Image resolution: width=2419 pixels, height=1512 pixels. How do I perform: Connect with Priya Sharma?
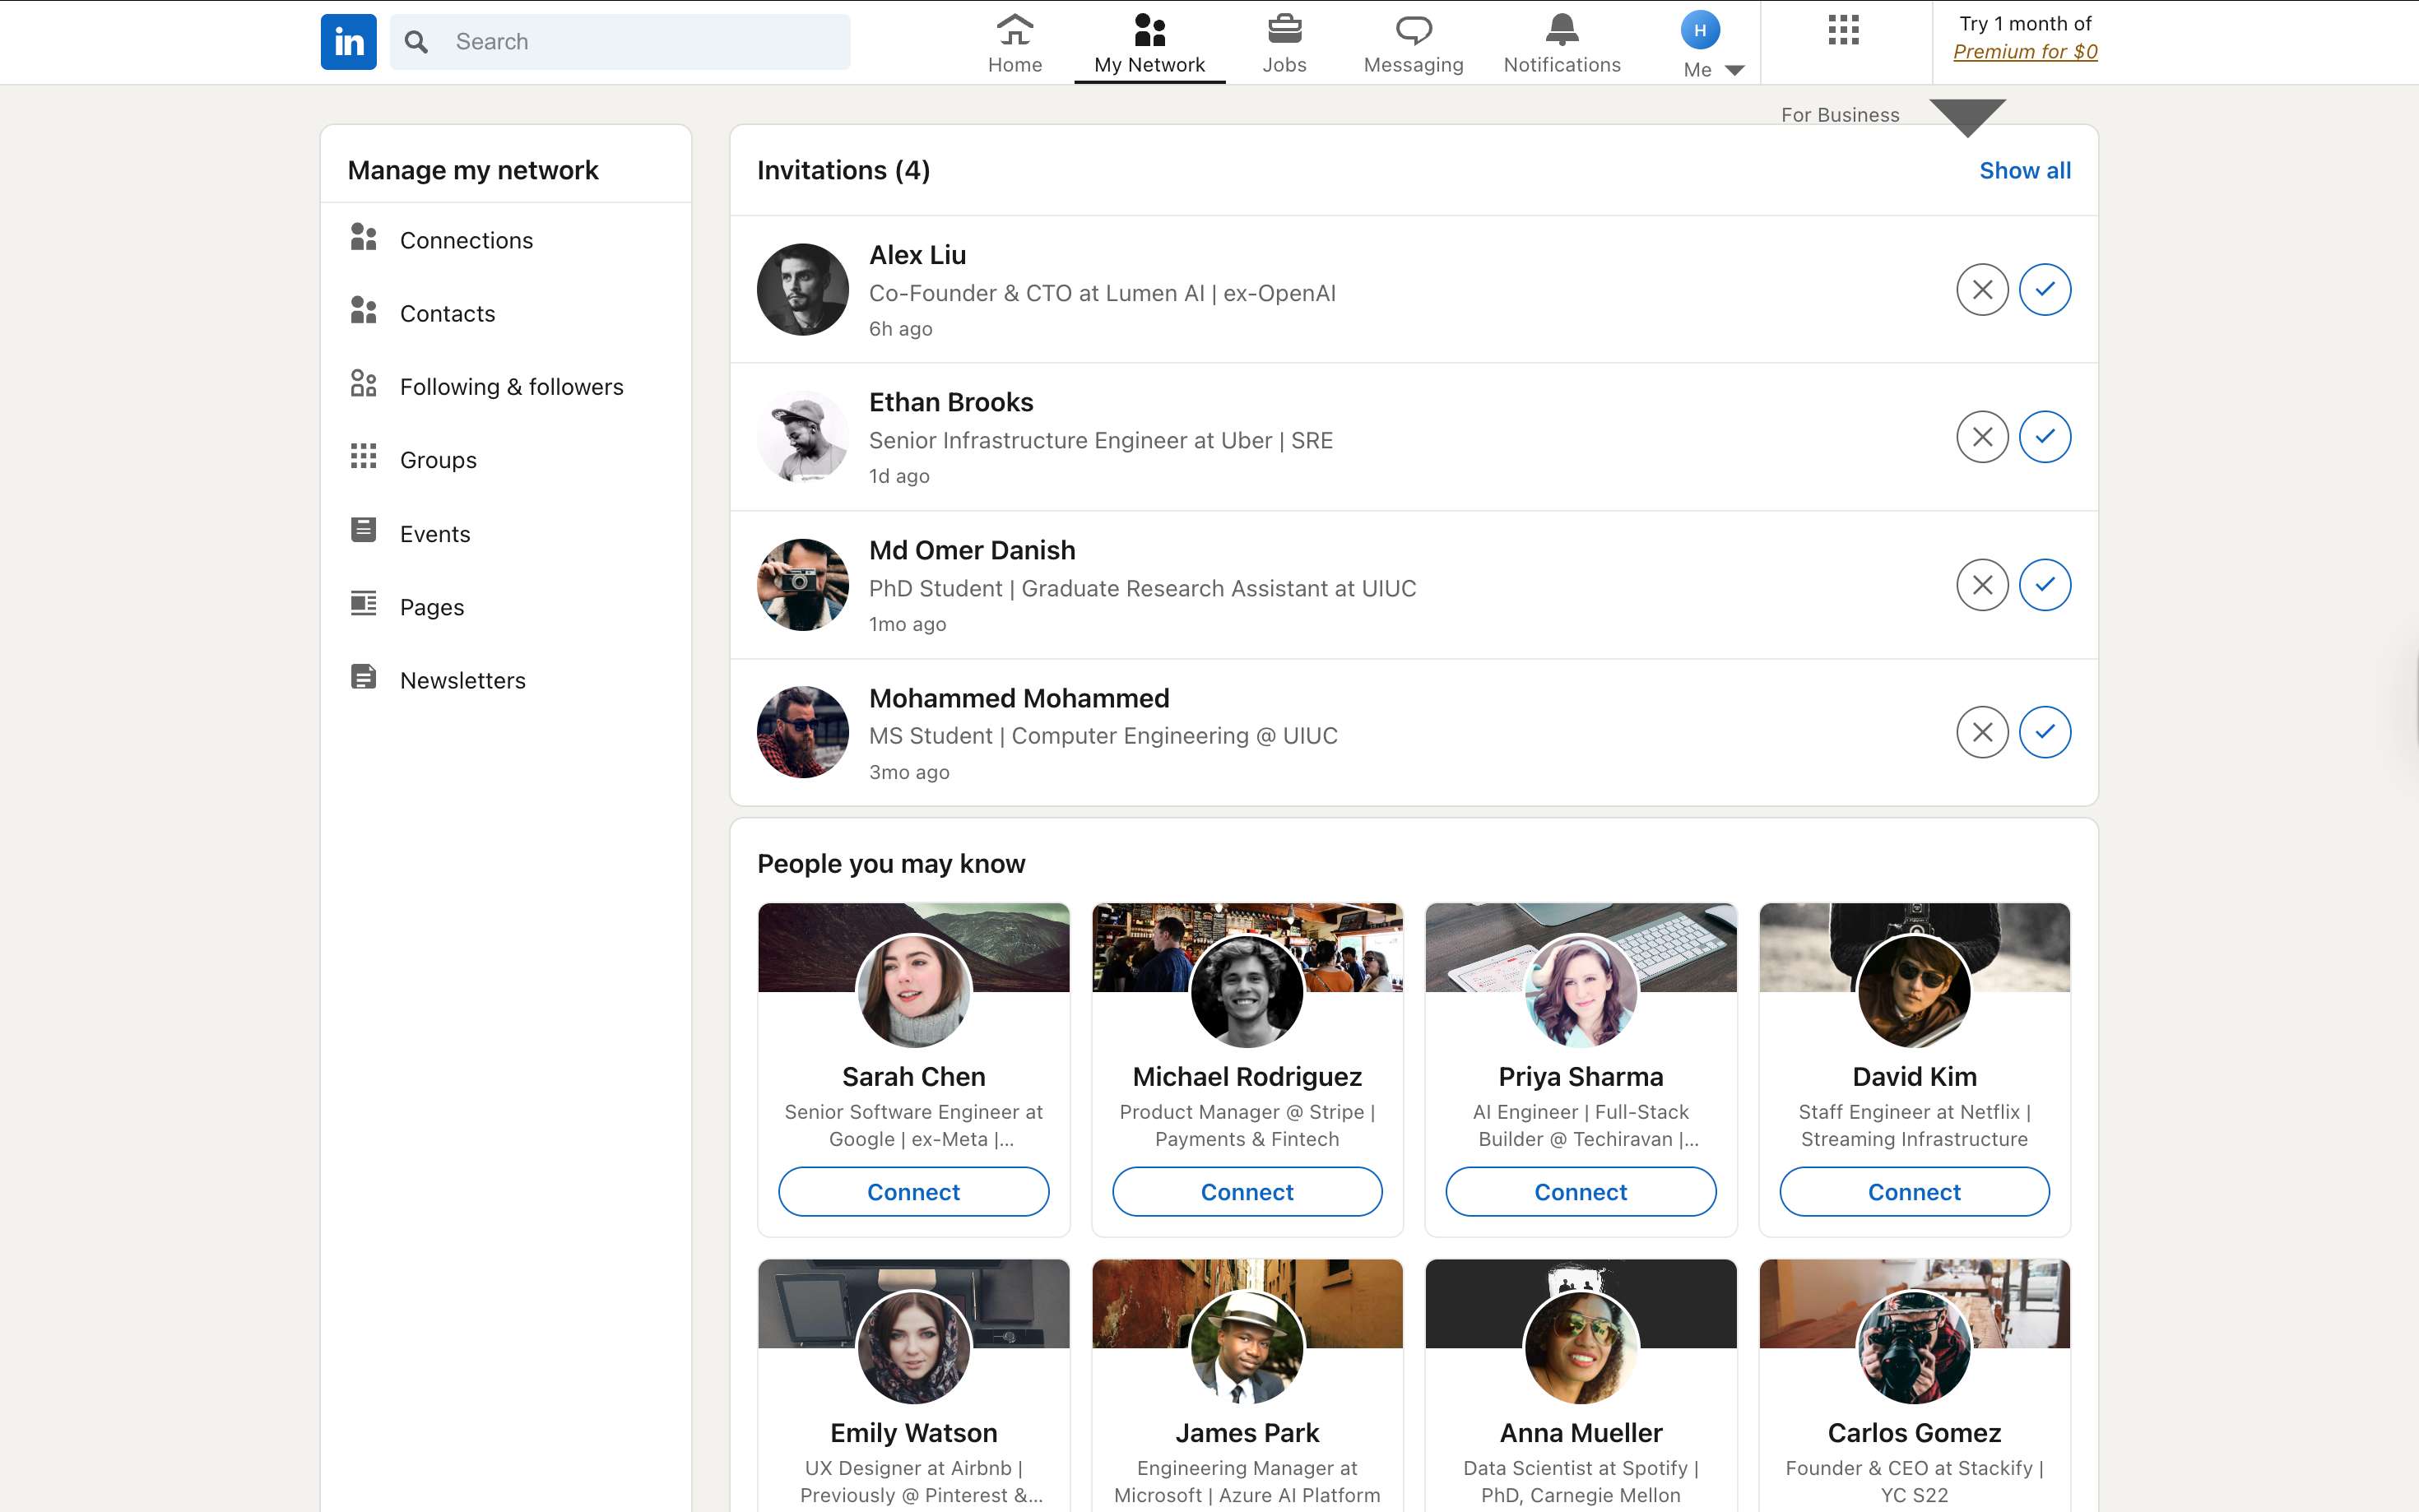[1580, 1192]
